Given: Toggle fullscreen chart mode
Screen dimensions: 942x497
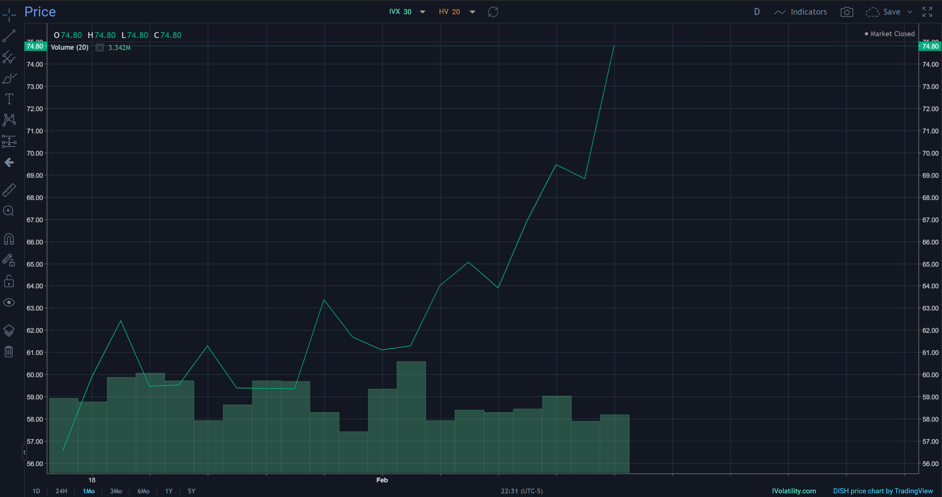Looking at the screenshot, I should [927, 12].
